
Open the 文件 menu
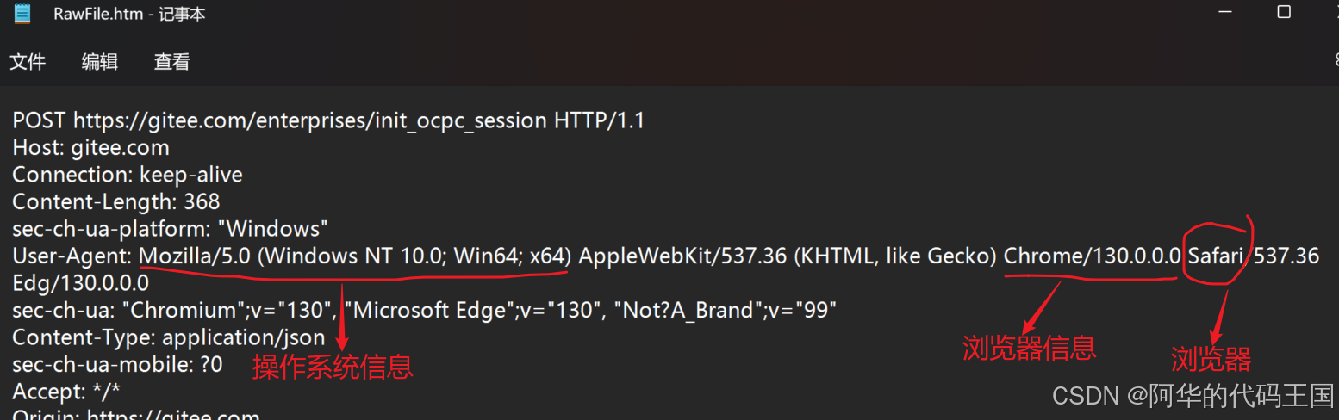tap(28, 62)
